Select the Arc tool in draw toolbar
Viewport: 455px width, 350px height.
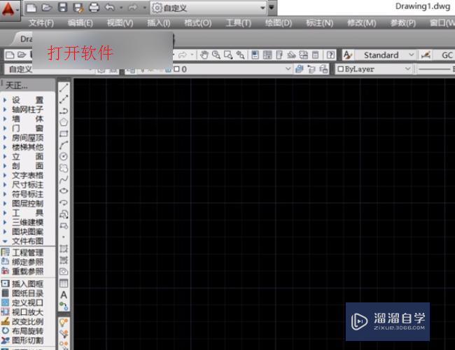coord(64,145)
